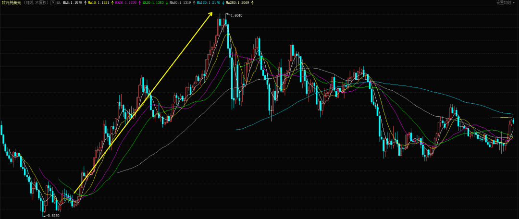This screenshot has width=519, height=219.
Task: Select the cyan MA120 indicator label
Action: pyautogui.click(x=209, y=2)
